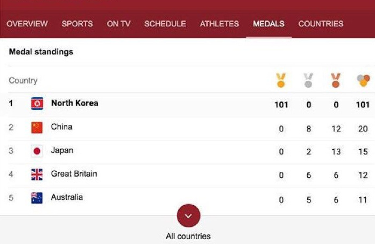The image size is (375, 244).
Task: Switch to the Countries tab
Action: click(x=321, y=24)
